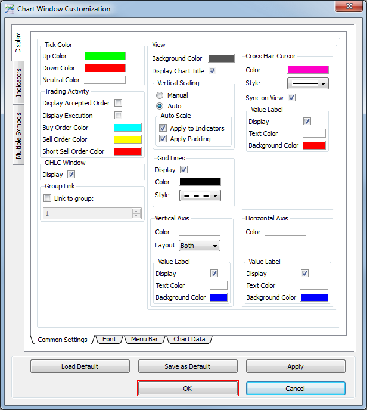The image size is (367, 410).
Task: Click the chart icon in title bar
Action: (9, 9)
